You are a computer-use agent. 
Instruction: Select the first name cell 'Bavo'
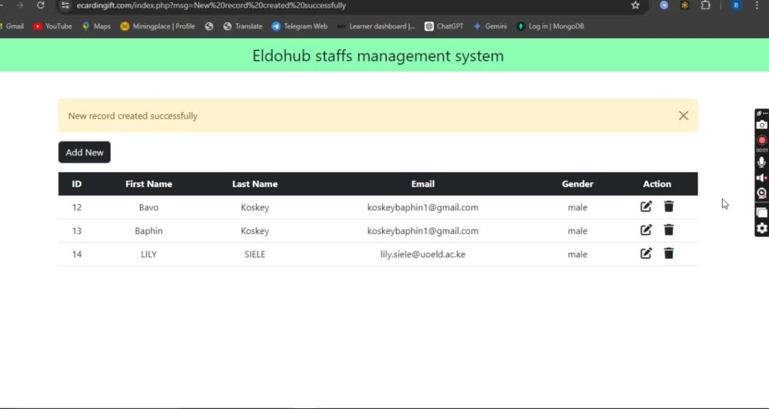coord(148,207)
